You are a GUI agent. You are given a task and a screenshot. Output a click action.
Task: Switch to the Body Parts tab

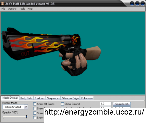pos(26,98)
